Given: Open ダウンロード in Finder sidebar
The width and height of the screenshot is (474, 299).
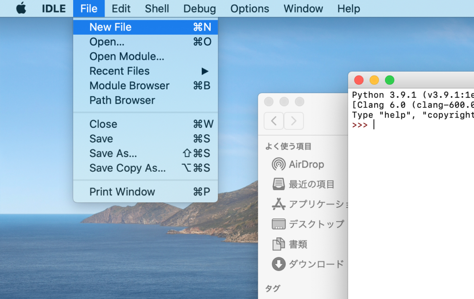Looking at the screenshot, I should 308,264.
